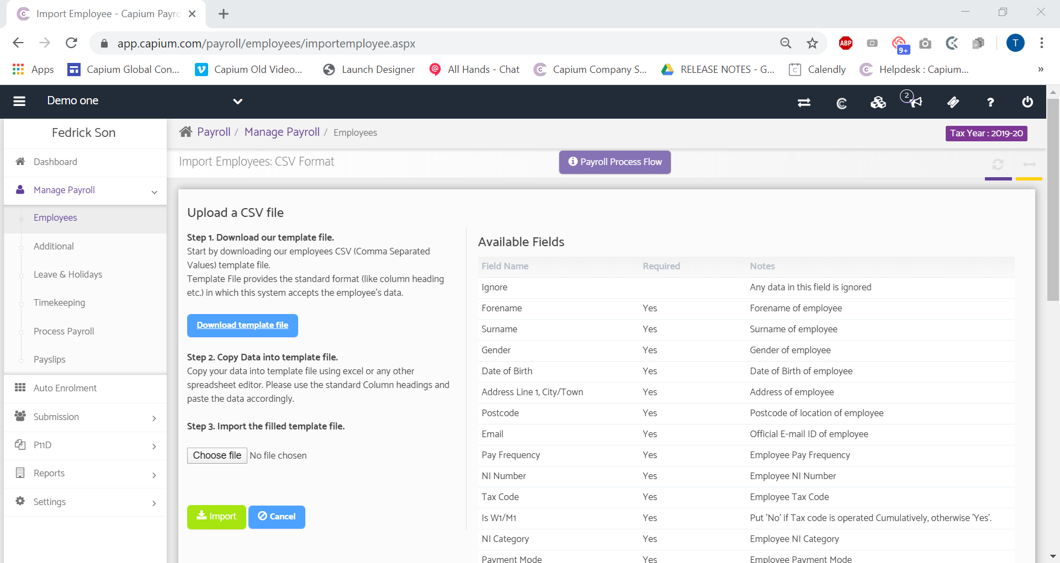Click the switch arrows icon in header
This screenshot has height=563, width=1060.
tap(804, 102)
